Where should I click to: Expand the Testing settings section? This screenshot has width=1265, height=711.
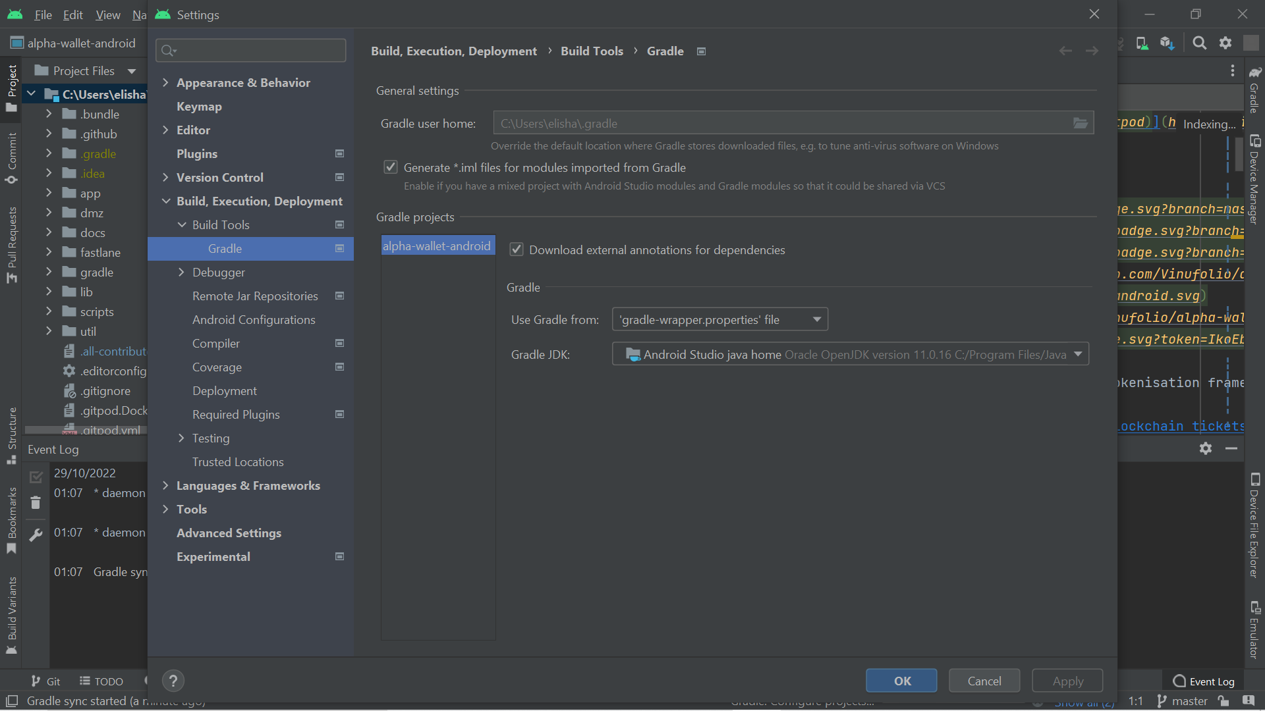click(x=183, y=438)
